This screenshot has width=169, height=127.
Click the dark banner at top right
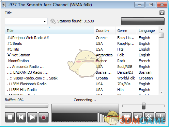143,21
